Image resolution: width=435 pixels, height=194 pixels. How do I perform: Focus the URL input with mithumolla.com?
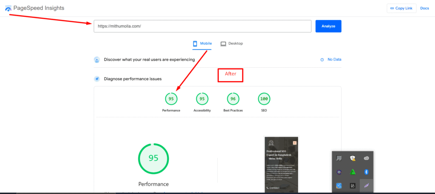203,26
